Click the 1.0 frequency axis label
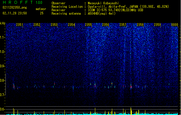This screenshot has width=181, height=115. [3, 52]
